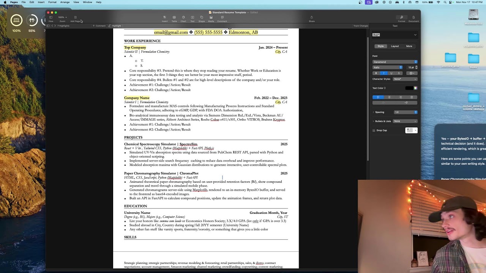The image size is (486, 273).
Task: Click the Highlight review button
Action: pos(115,26)
